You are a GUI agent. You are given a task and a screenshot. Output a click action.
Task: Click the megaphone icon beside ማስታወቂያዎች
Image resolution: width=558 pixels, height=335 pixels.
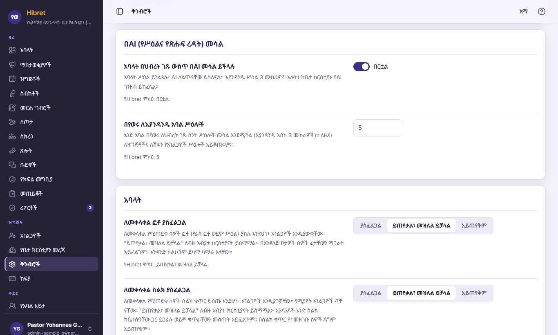click(x=12, y=65)
